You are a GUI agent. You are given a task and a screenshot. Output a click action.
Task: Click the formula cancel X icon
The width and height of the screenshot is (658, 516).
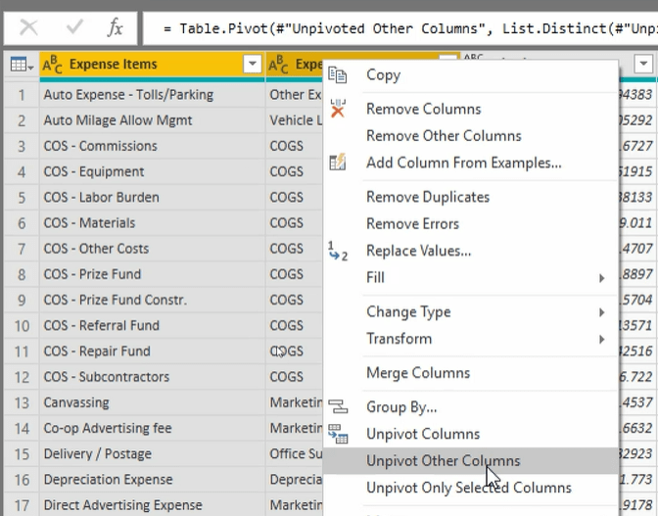[x=29, y=28]
